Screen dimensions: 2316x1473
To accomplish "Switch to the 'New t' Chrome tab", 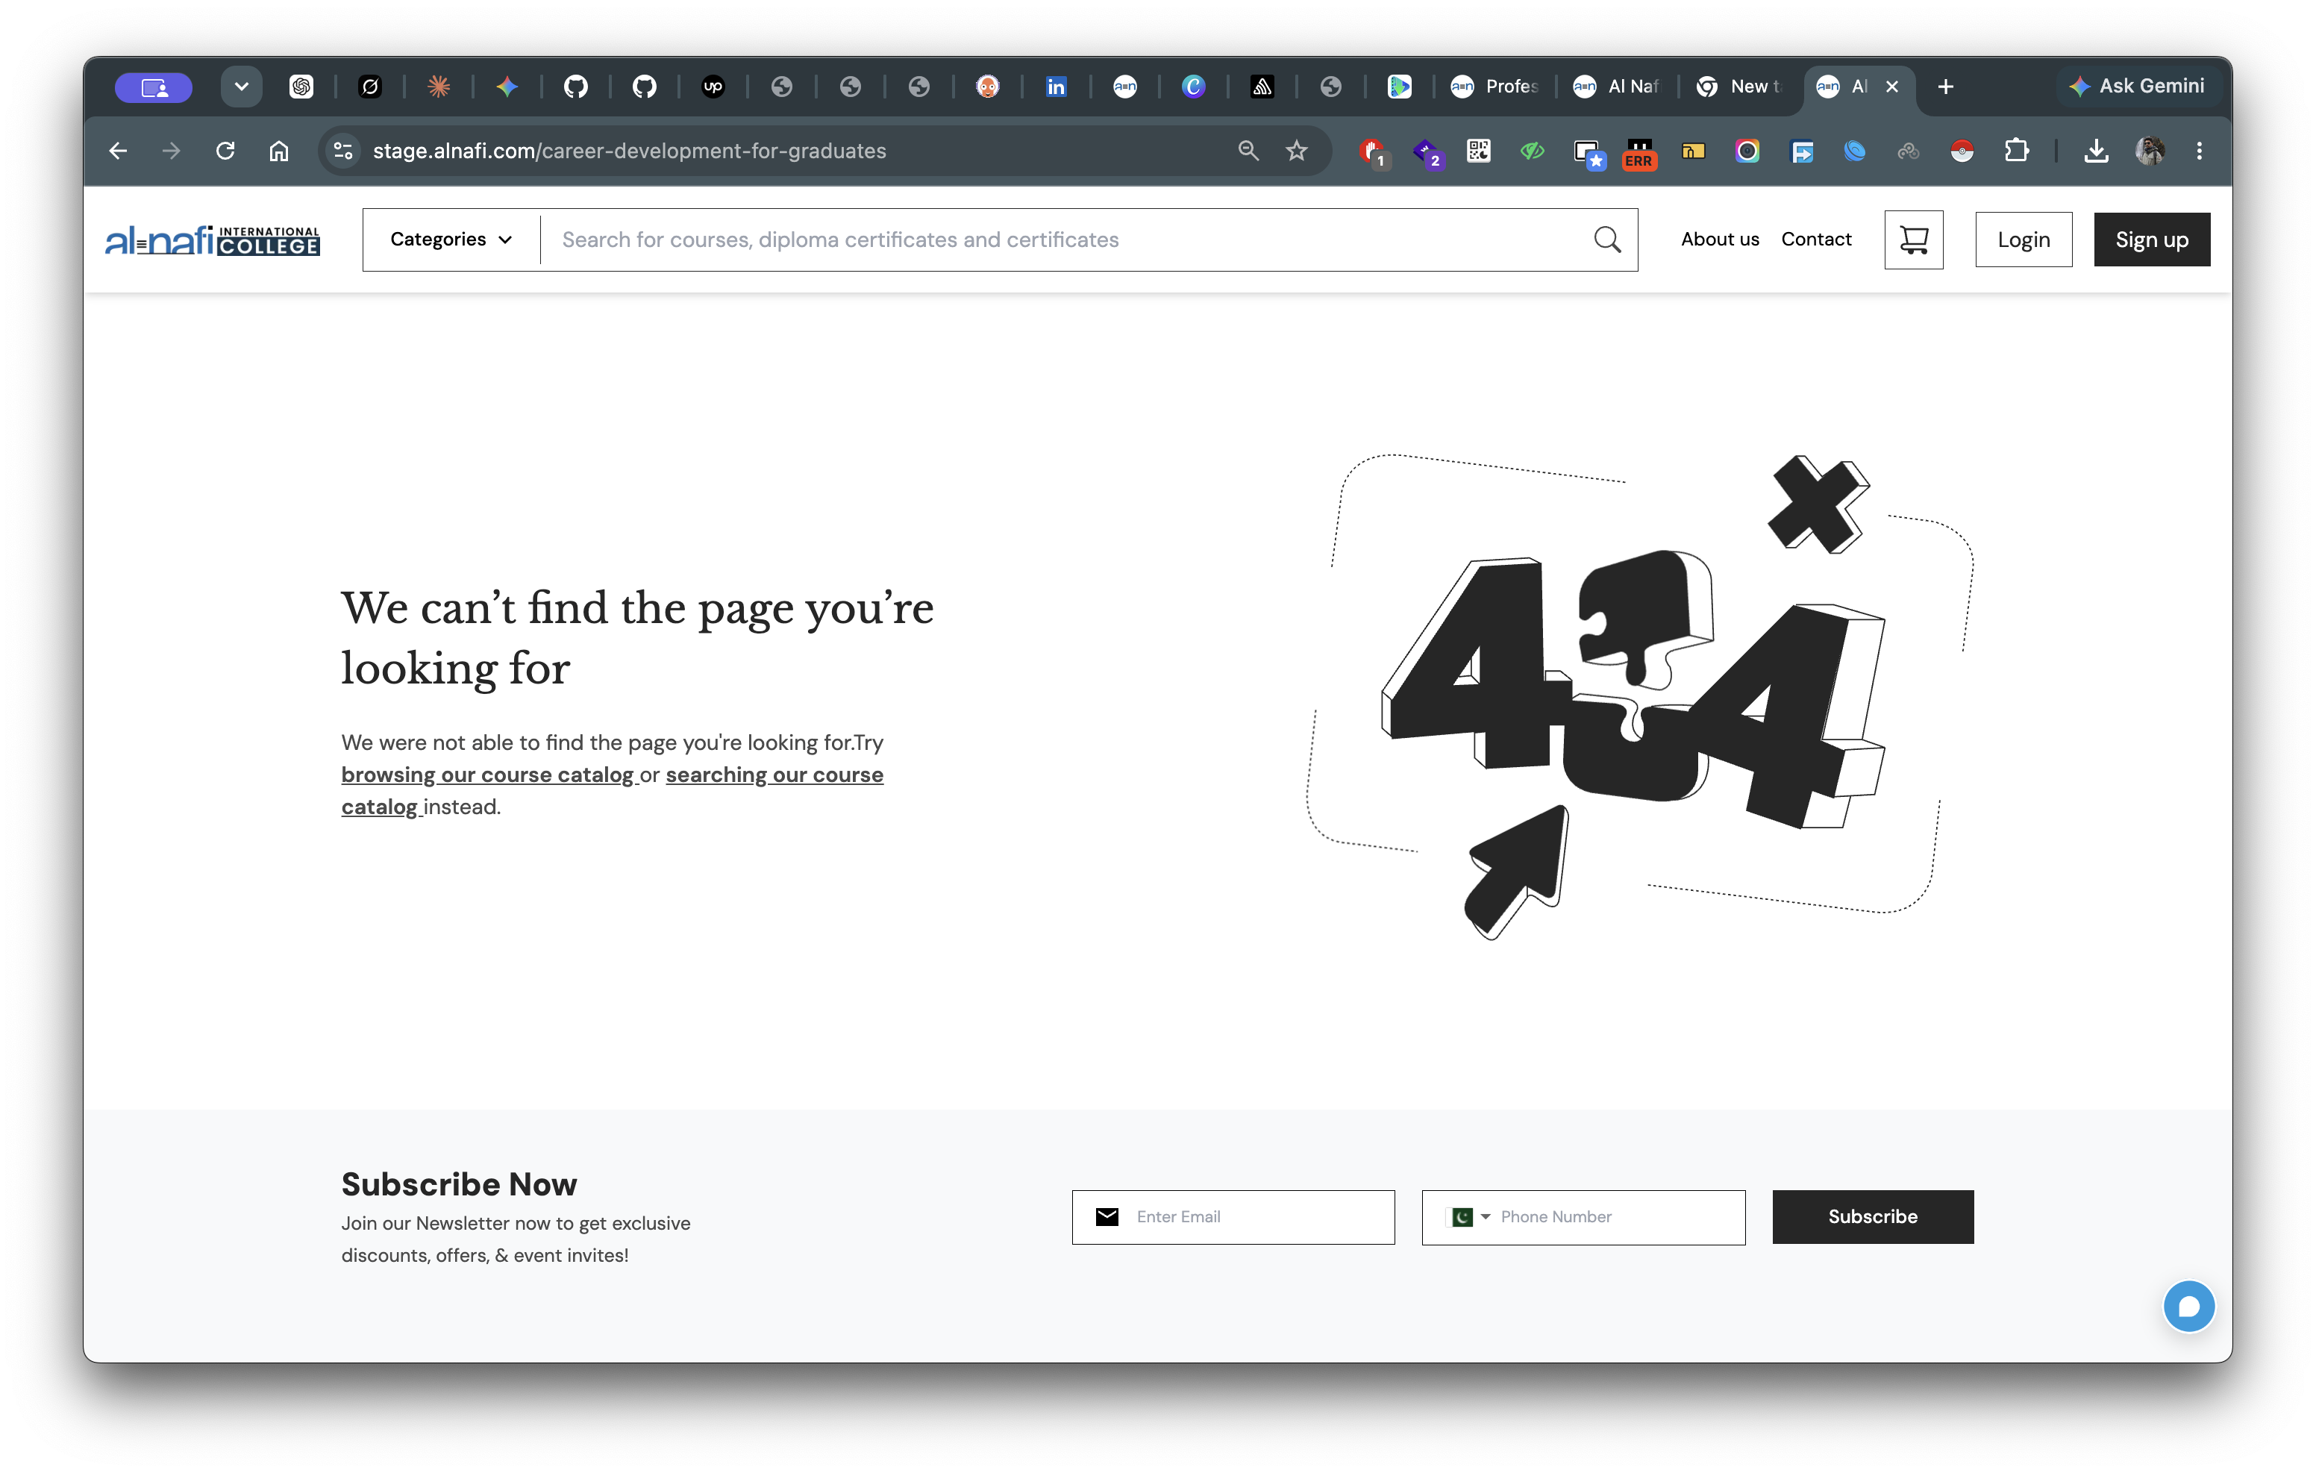I will [1739, 87].
